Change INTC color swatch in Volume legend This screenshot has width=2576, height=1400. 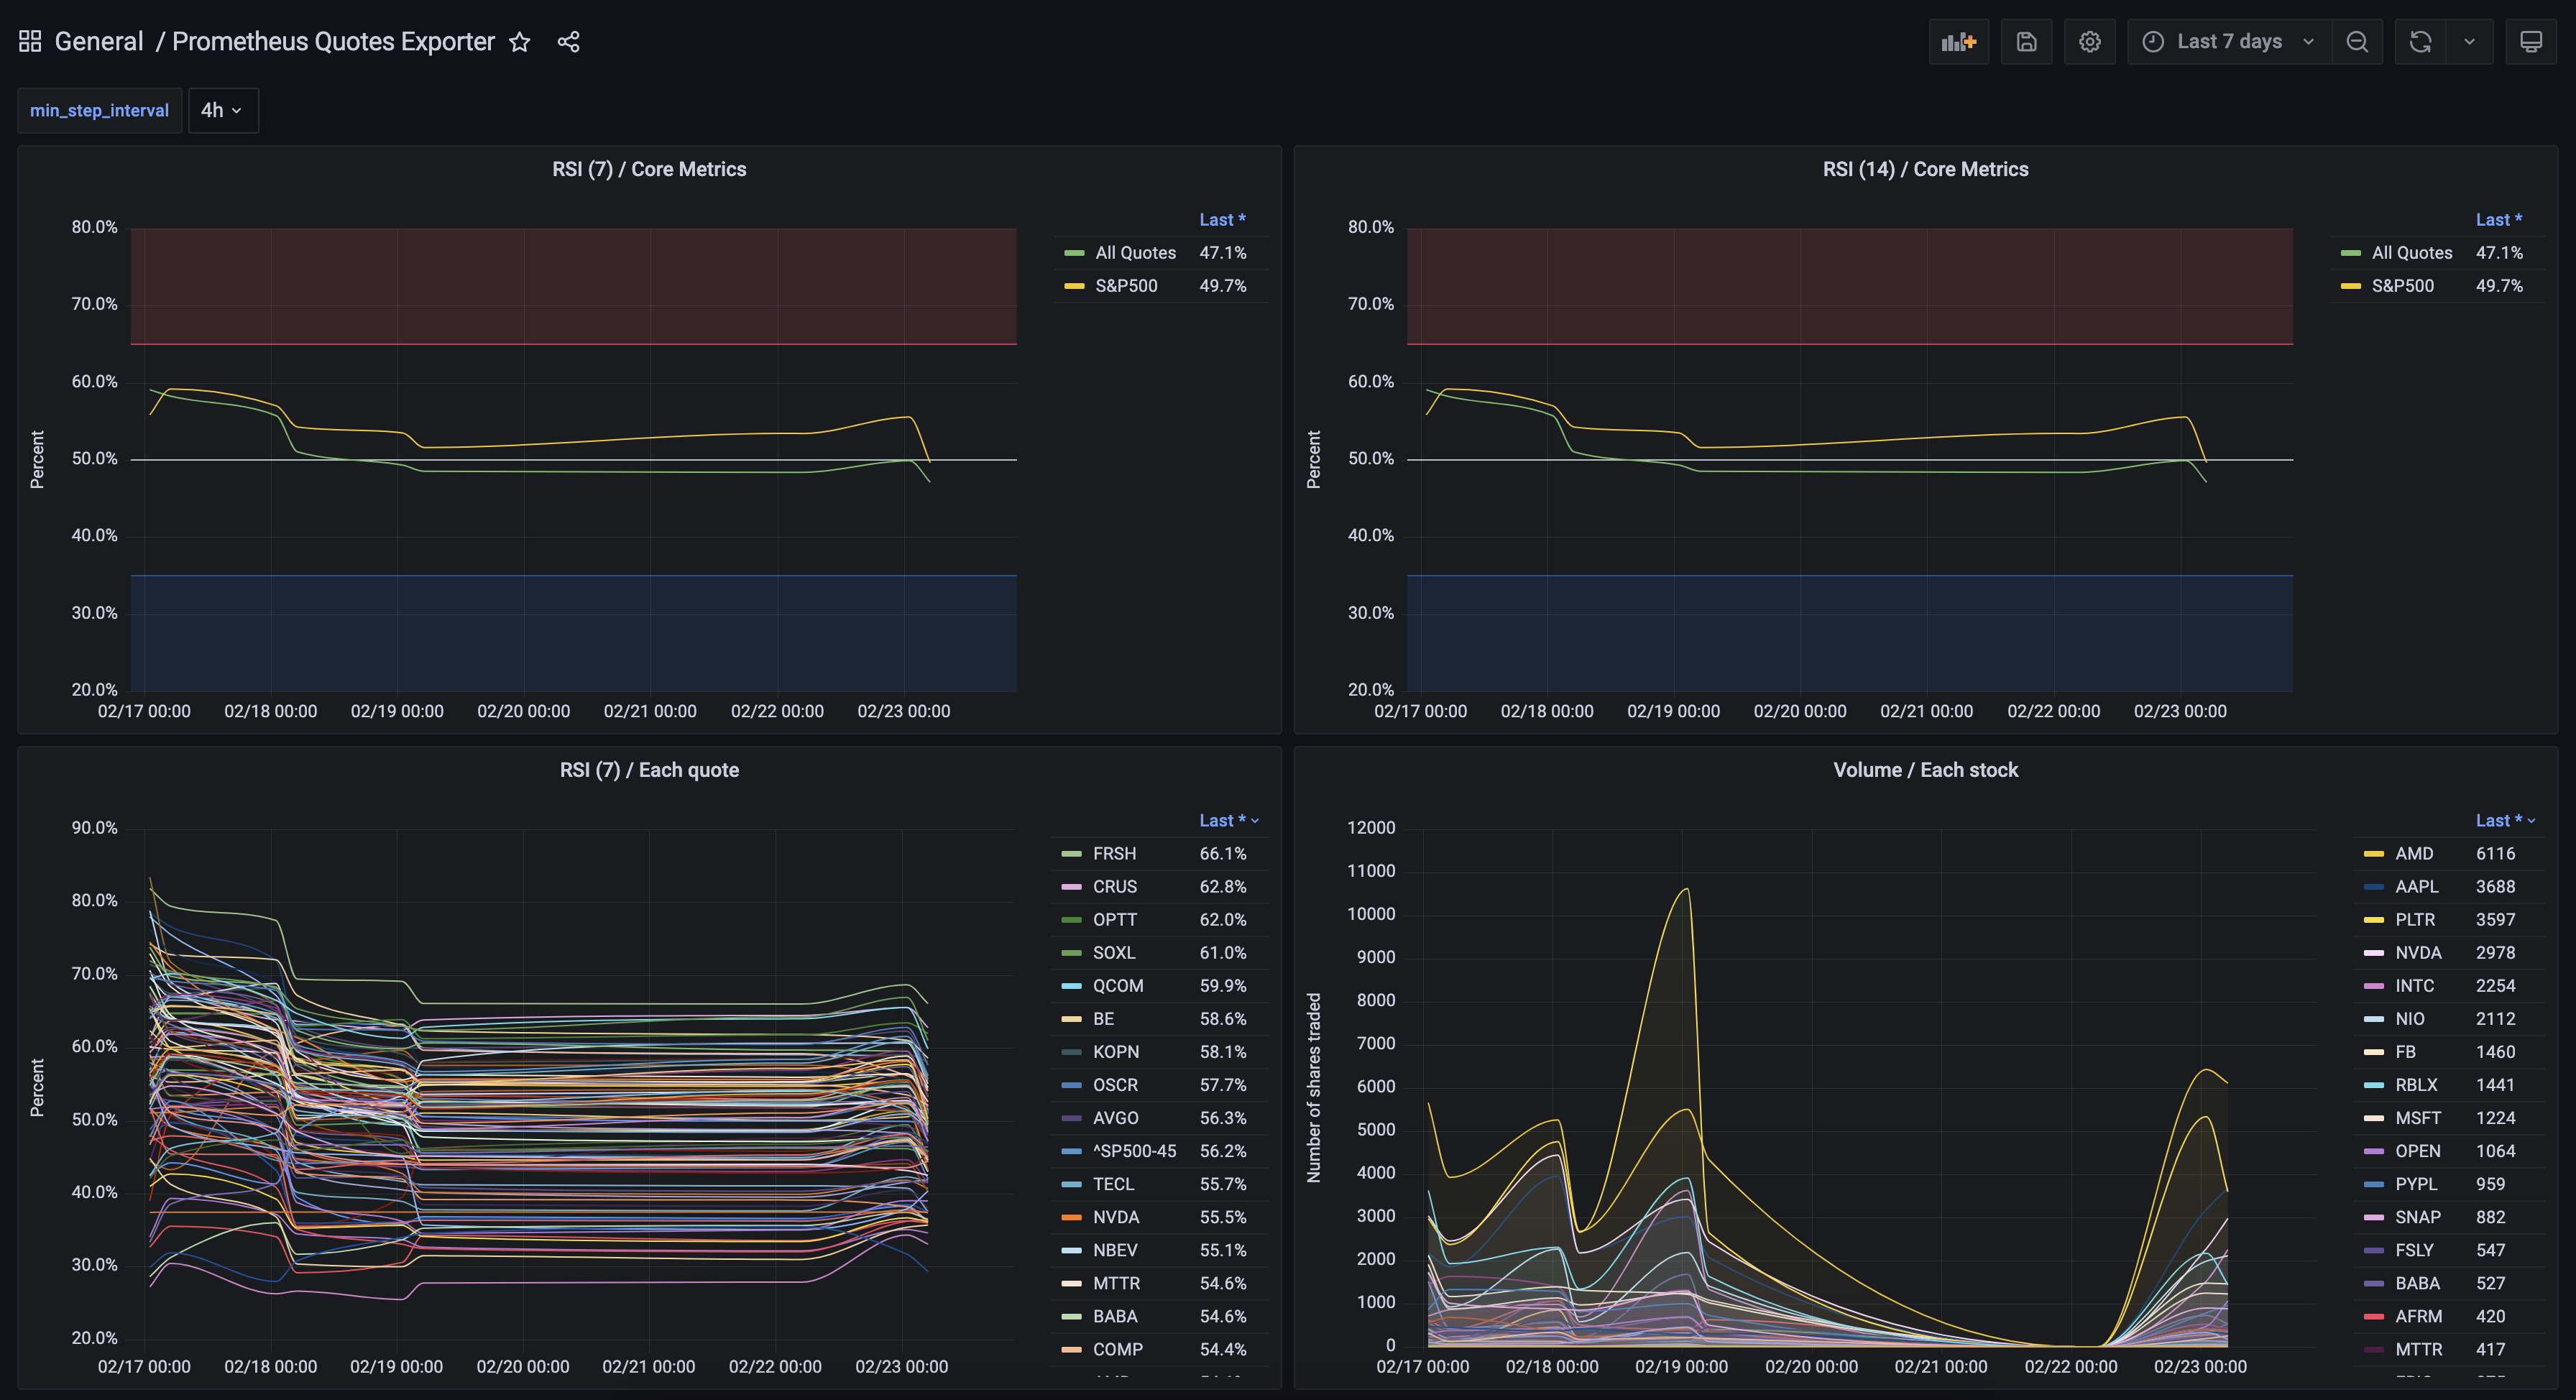pos(2373,986)
